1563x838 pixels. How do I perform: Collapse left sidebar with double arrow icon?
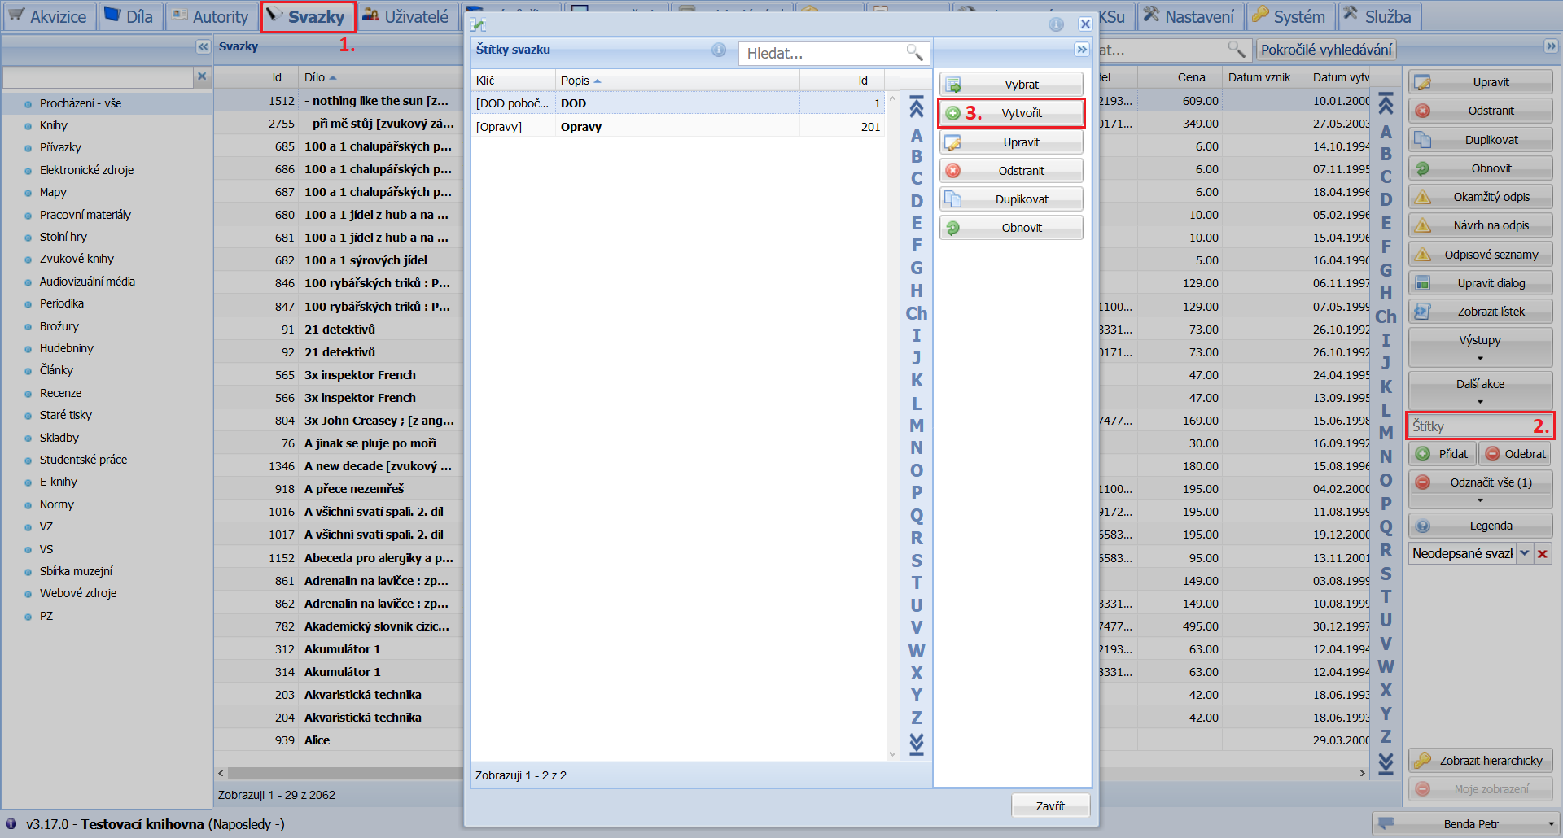click(203, 46)
